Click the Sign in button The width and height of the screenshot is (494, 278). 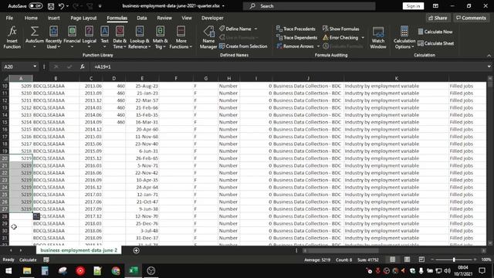pos(413,6)
